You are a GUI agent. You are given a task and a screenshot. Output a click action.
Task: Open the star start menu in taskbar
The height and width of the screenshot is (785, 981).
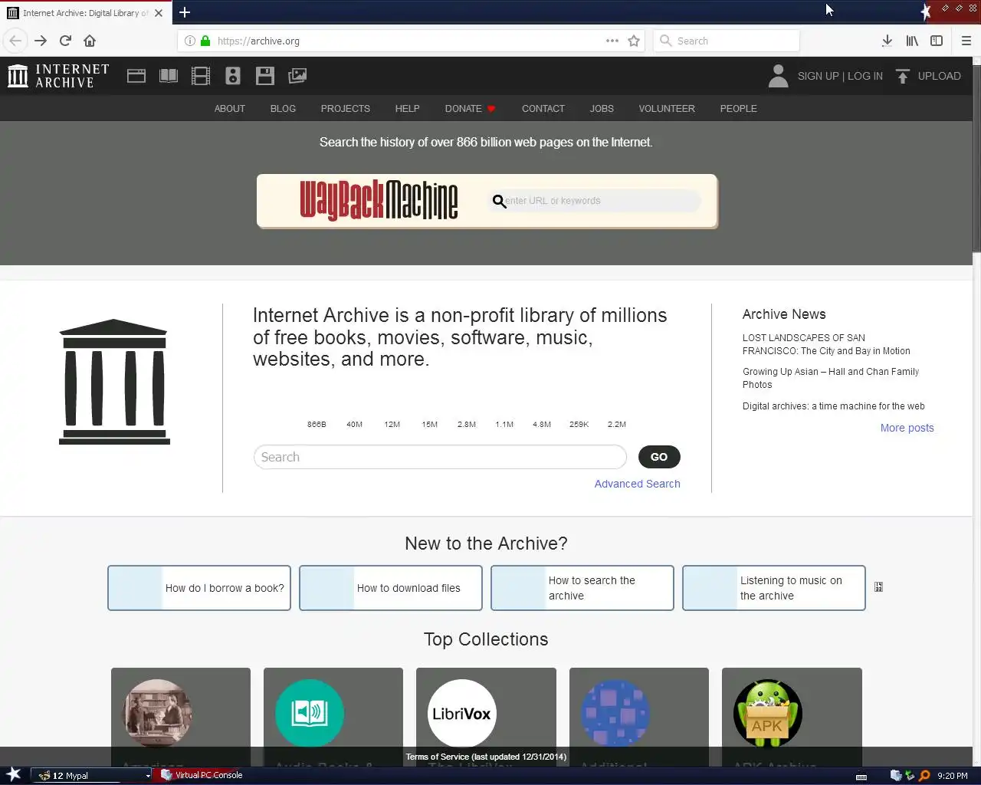[14, 774]
